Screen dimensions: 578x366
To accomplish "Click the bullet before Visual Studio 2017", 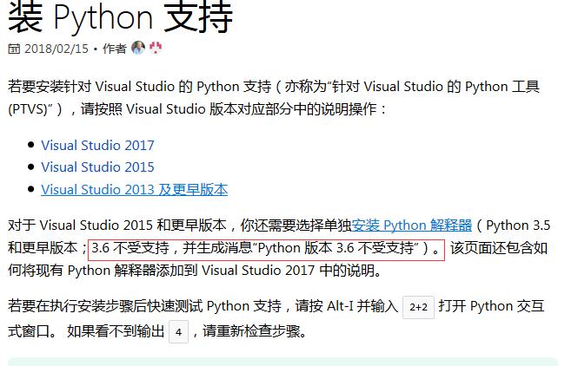I will pos(32,146).
